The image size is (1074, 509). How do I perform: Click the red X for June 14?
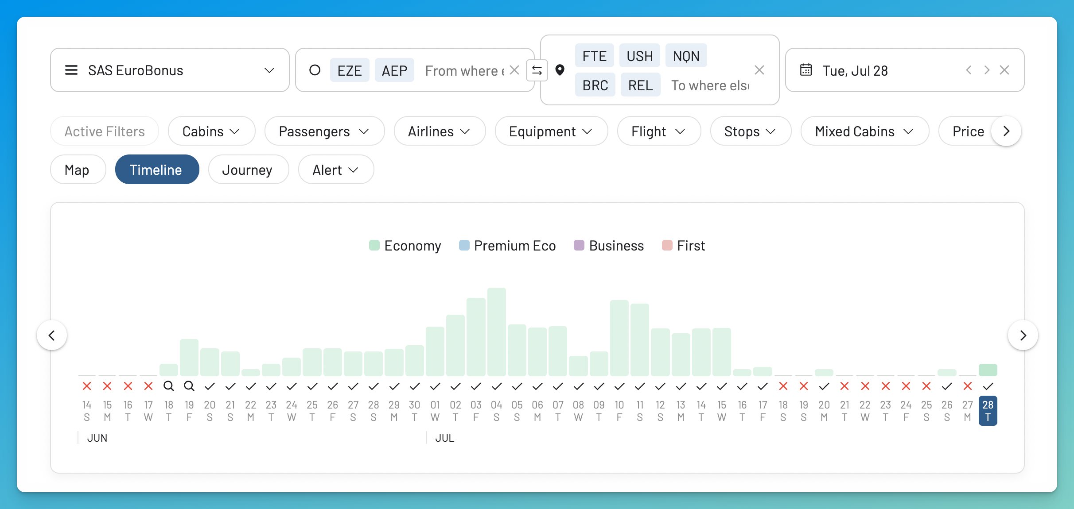coord(87,386)
